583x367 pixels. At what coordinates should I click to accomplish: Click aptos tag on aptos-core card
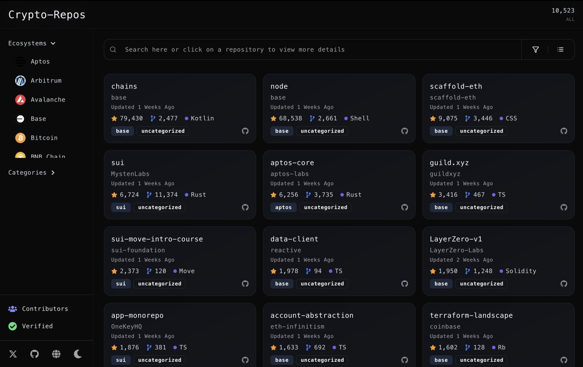[x=283, y=207]
